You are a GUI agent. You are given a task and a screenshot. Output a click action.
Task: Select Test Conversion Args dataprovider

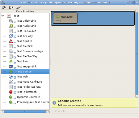point(30,51)
